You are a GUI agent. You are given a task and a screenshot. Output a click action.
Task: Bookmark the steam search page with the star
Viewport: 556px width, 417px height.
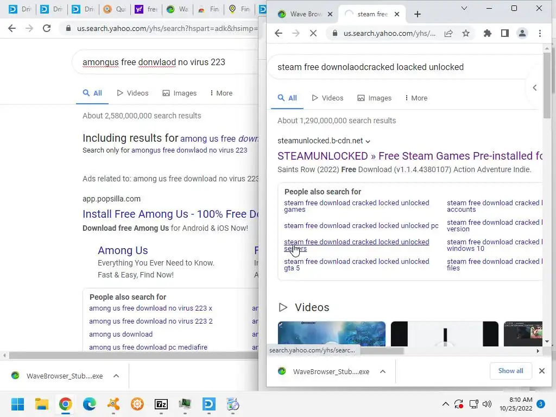466,33
